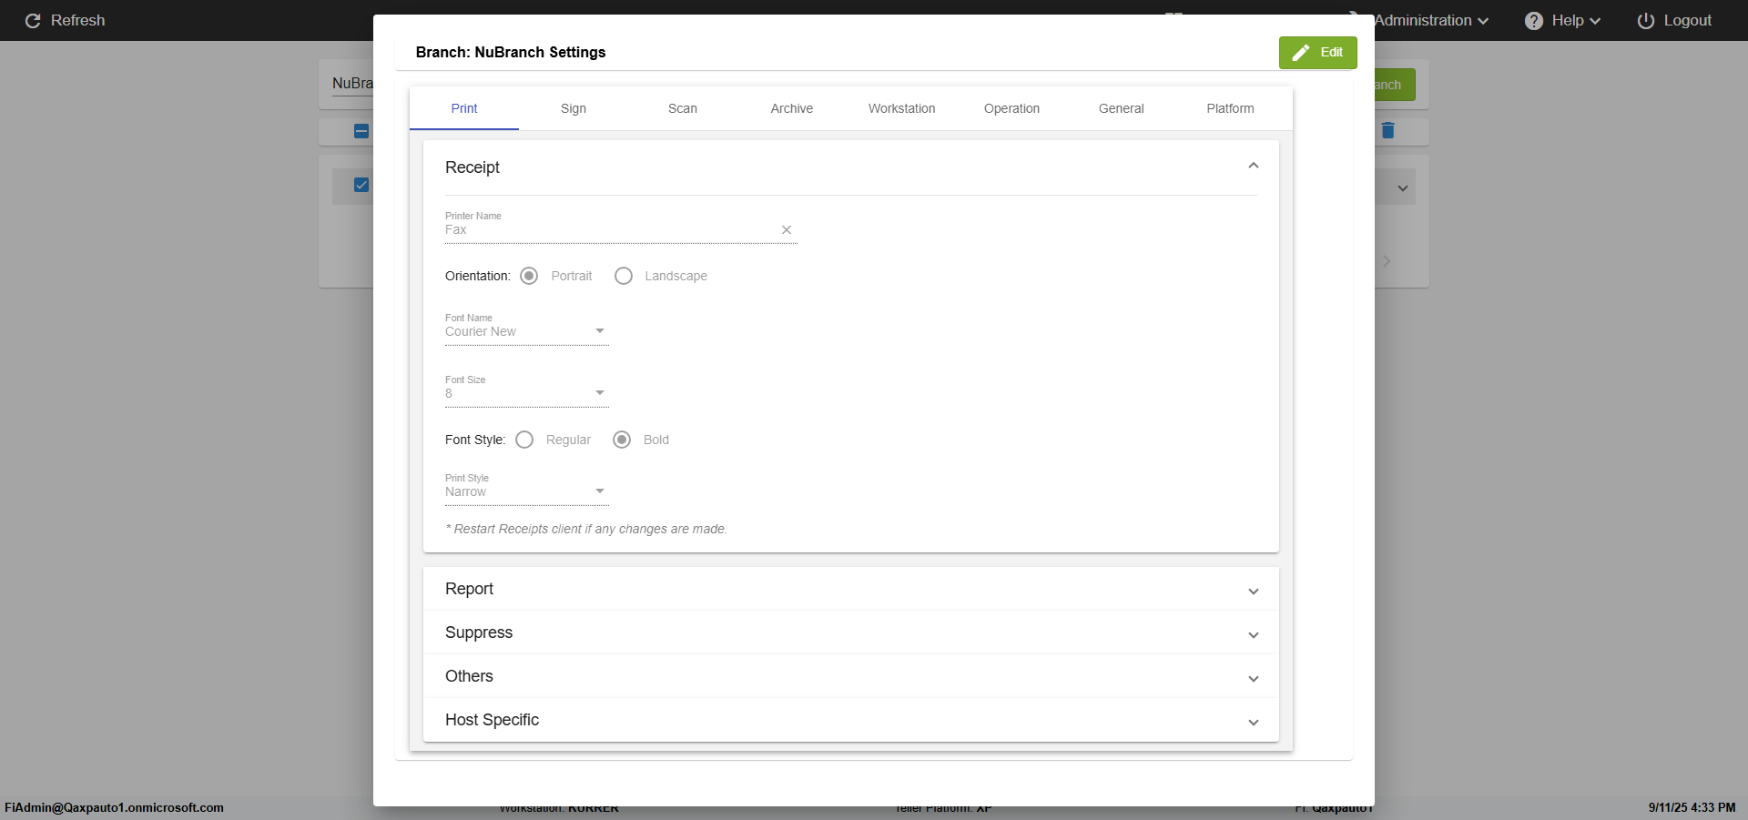Image resolution: width=1748 pixels, height=820 pixels.
Task: Click the Refresh button label
Action: click(78, 20)
